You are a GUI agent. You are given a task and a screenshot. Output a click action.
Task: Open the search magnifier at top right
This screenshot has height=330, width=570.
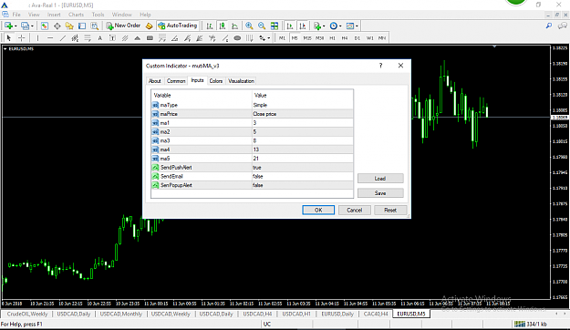tap(549, 26)
